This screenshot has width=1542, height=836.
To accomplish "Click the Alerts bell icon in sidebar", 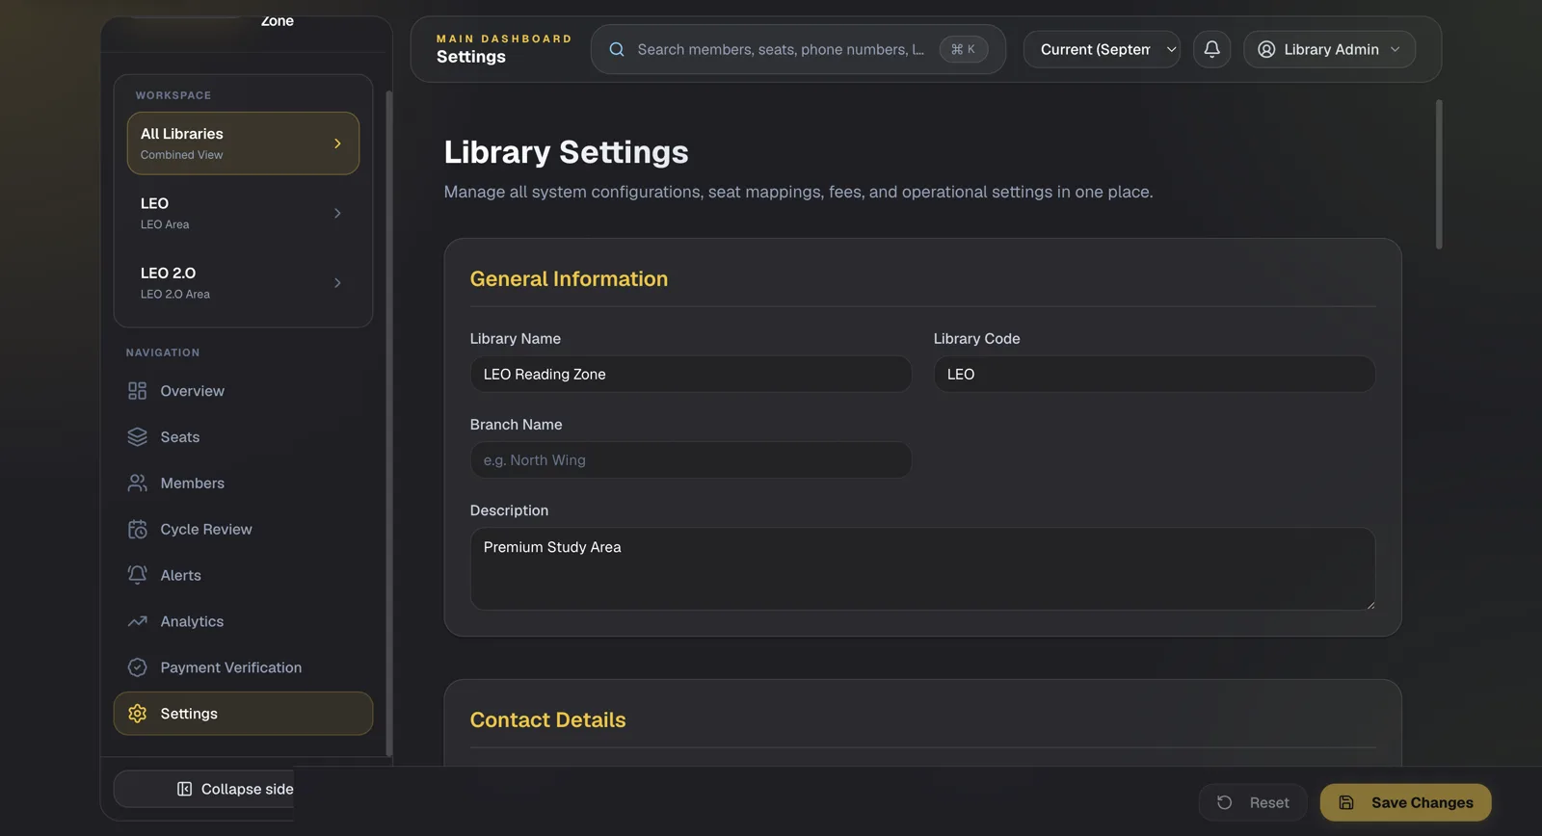I will (138, 575).
